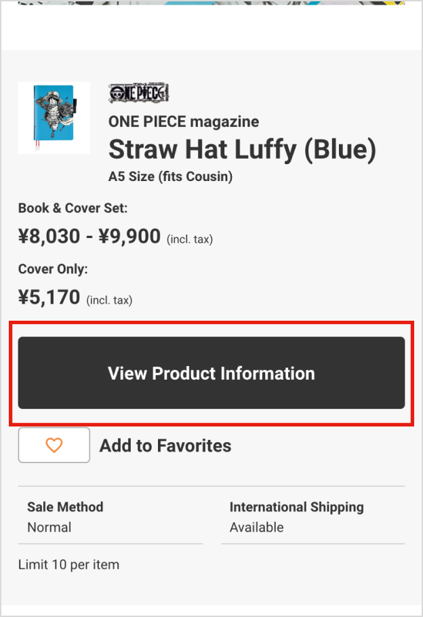The image size is (423, 617).
Task: Click the Book & Cover Set label
Action: (73, 208)
